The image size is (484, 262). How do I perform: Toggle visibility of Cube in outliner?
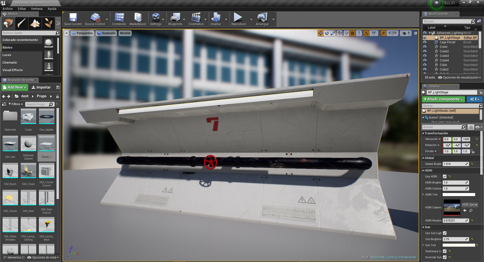pyautogui.click(x=425, y=65)
